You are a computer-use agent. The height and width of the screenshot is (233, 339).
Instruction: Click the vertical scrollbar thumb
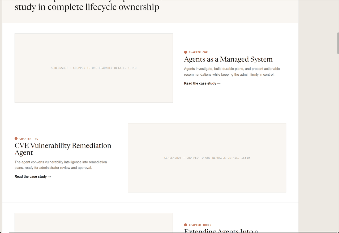click(338, 43)
